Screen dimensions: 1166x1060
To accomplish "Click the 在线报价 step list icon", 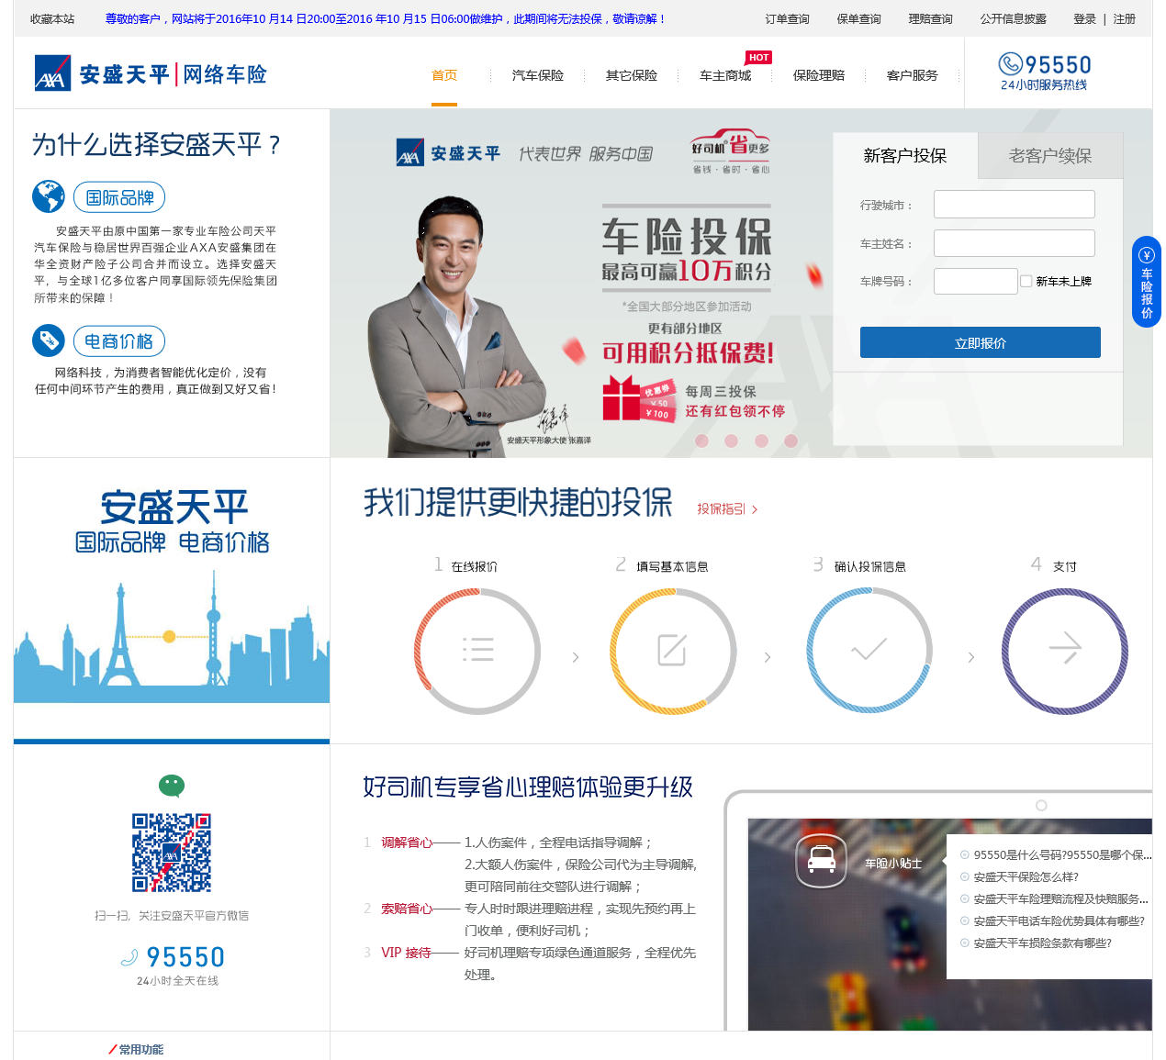I will pyautogui.click(x=477, y=650).
